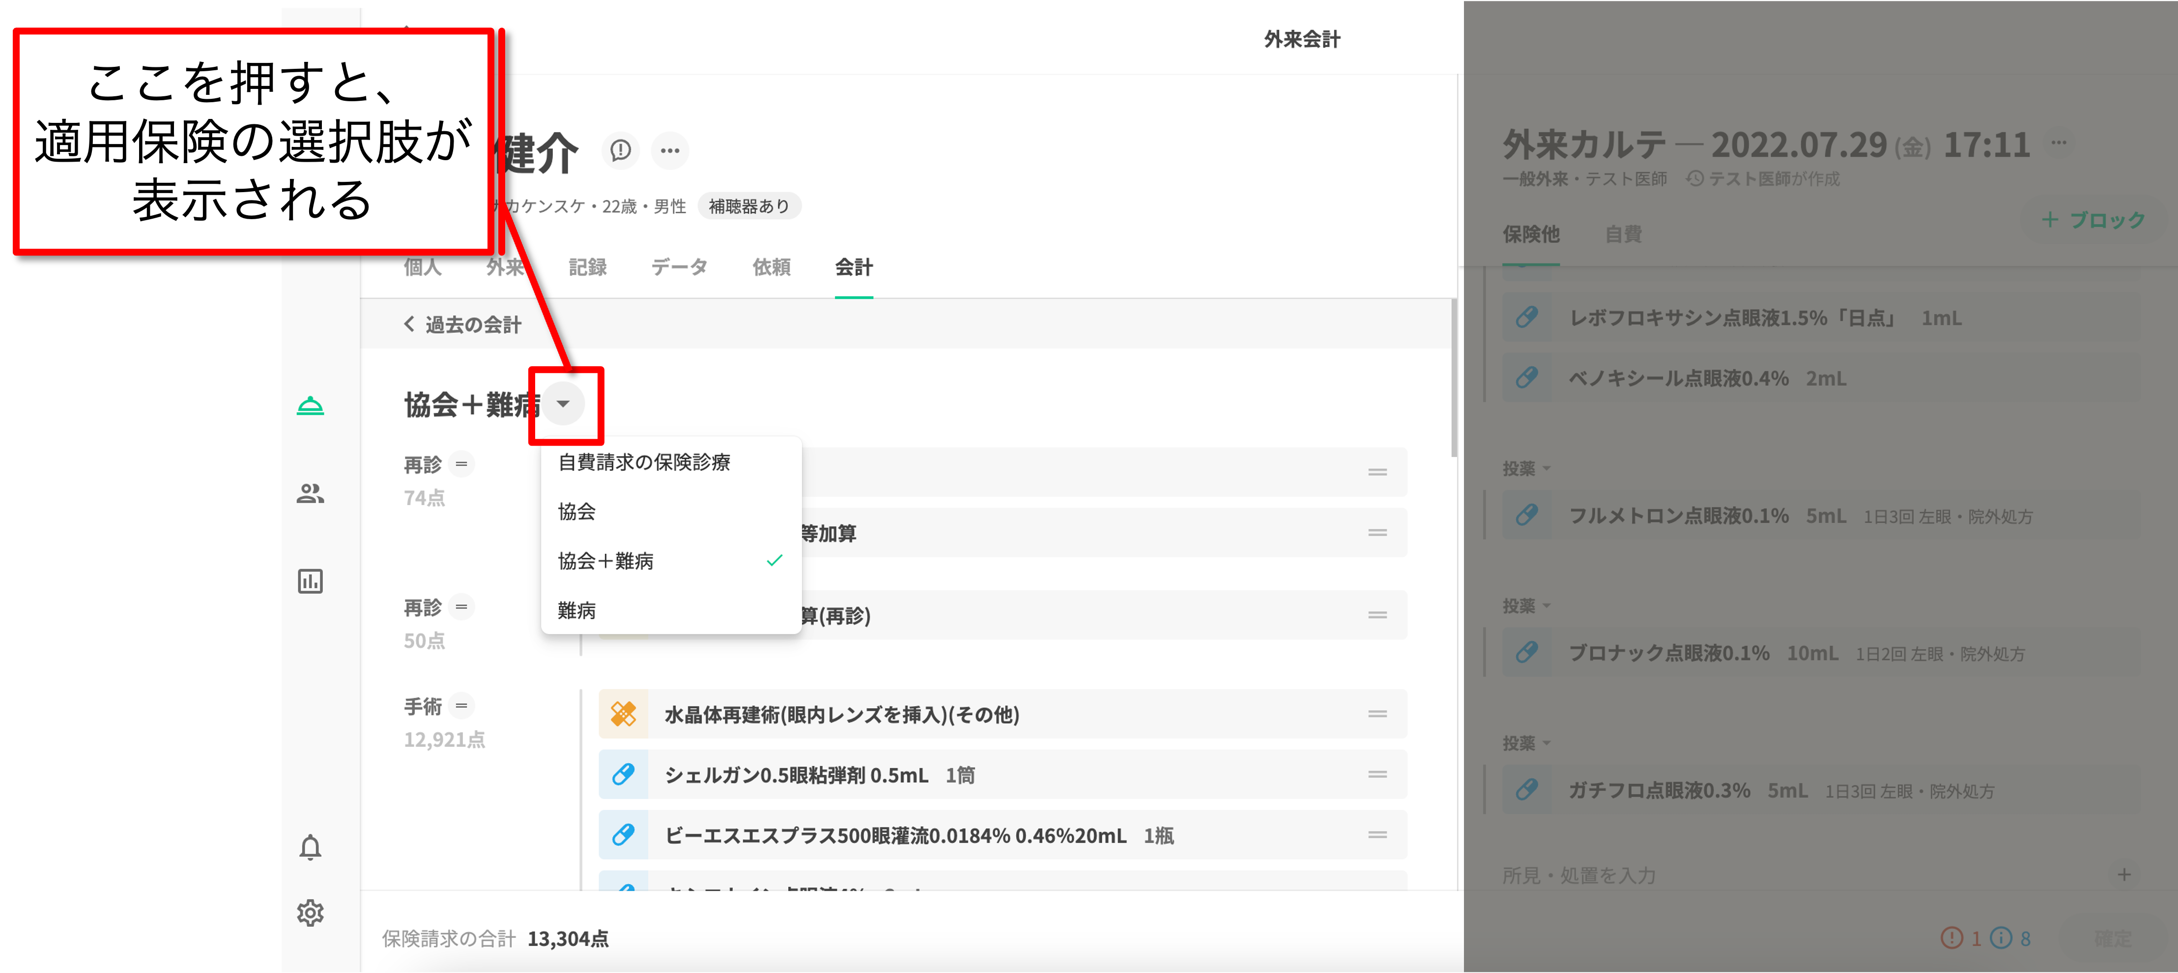Choose 協会 option in dropdown list
Image resolution: width=2178 pixels, height=973 pixels.
point(576,512)
